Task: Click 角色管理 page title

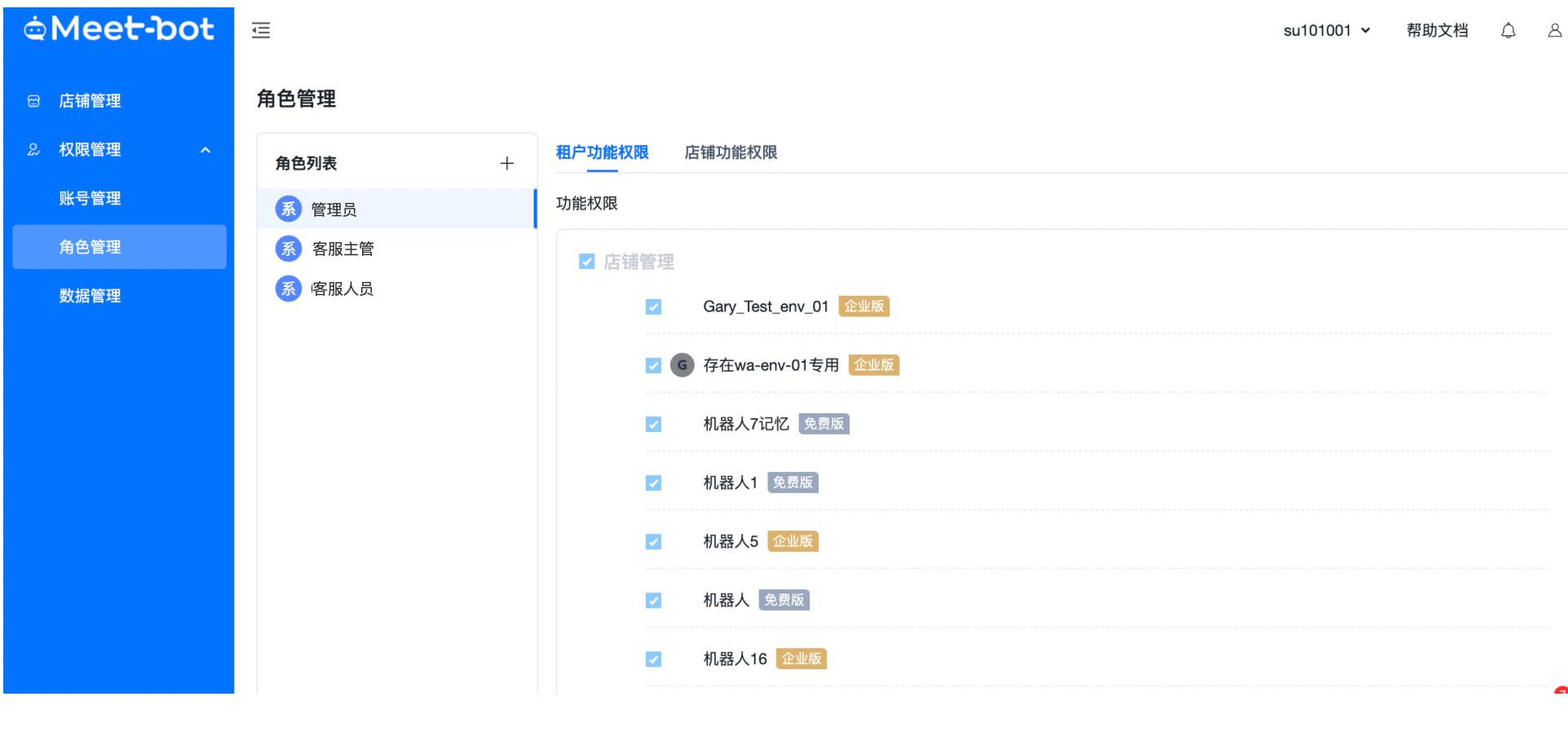Action: (x=297, y=99)
